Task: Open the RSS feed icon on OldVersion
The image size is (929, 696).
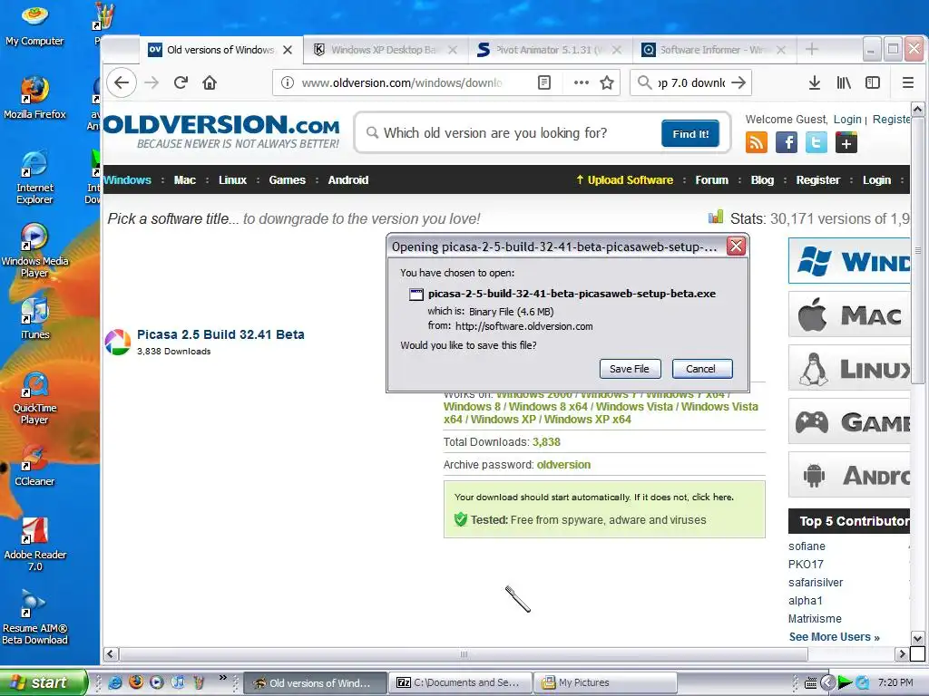Action: coord(756,142)
